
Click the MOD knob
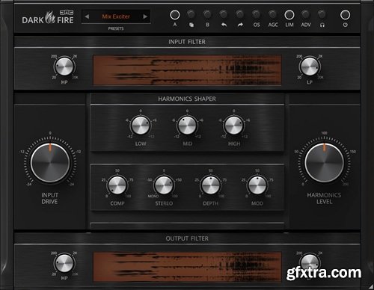tap(257, 185)
